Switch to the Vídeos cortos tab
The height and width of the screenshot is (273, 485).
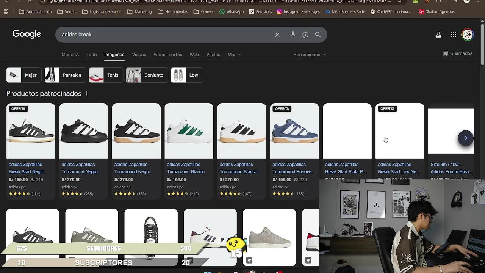pyautogui.click(x=168, y=55)
